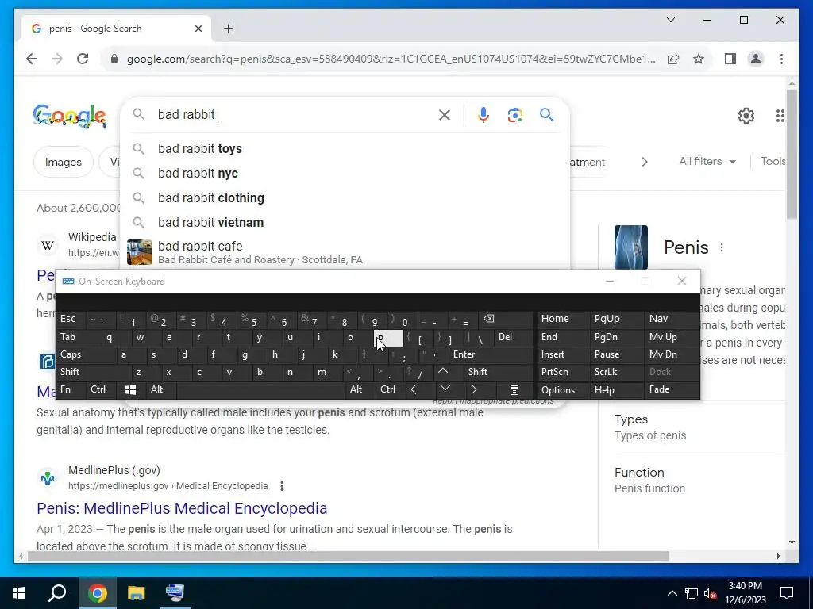Viewport: 813px width, 609px height.
Task: Click the Chrome back arrow
Action: click(32, 59)
